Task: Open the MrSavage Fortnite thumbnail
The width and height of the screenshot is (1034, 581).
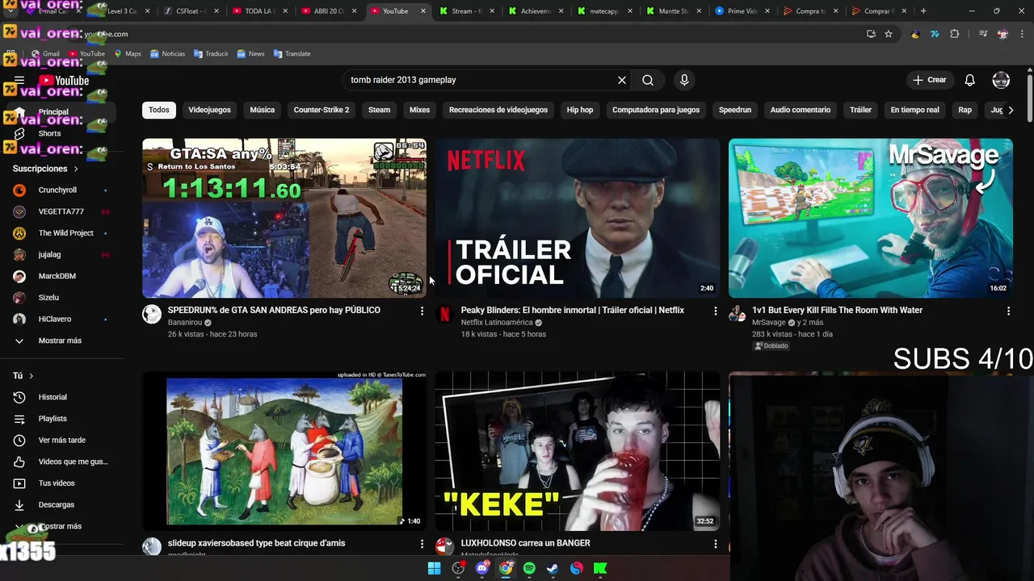Action: (871, 218)
